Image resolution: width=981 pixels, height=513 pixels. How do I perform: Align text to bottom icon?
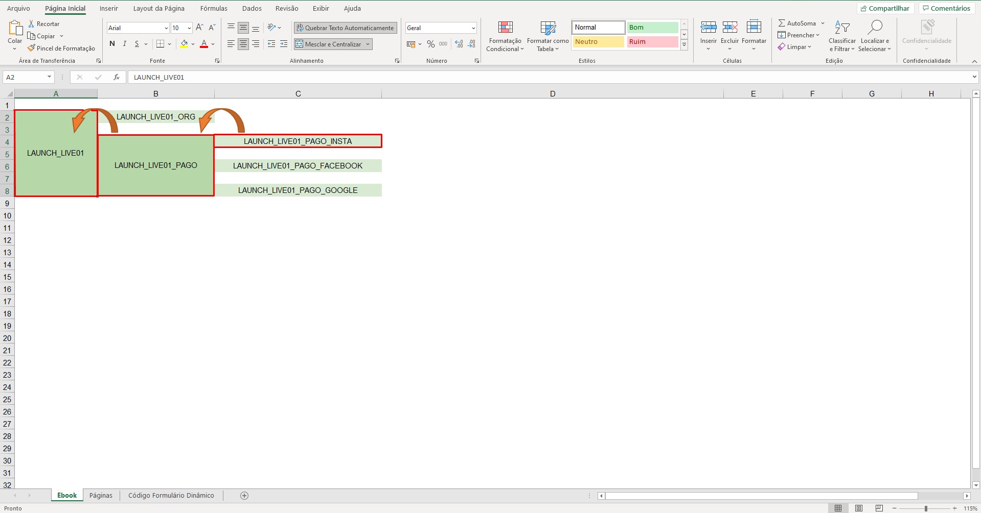256,28
